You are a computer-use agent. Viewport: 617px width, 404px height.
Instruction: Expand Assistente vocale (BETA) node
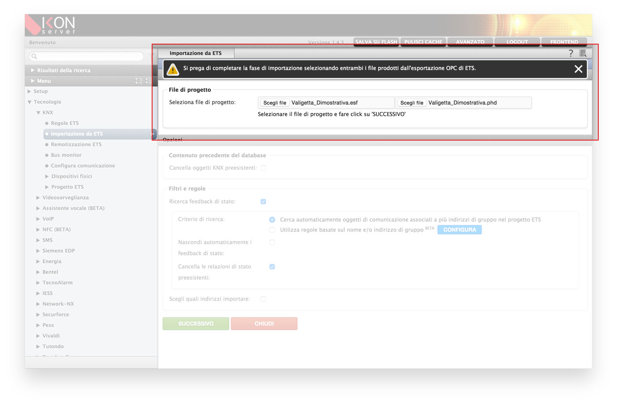click(38, 208)
